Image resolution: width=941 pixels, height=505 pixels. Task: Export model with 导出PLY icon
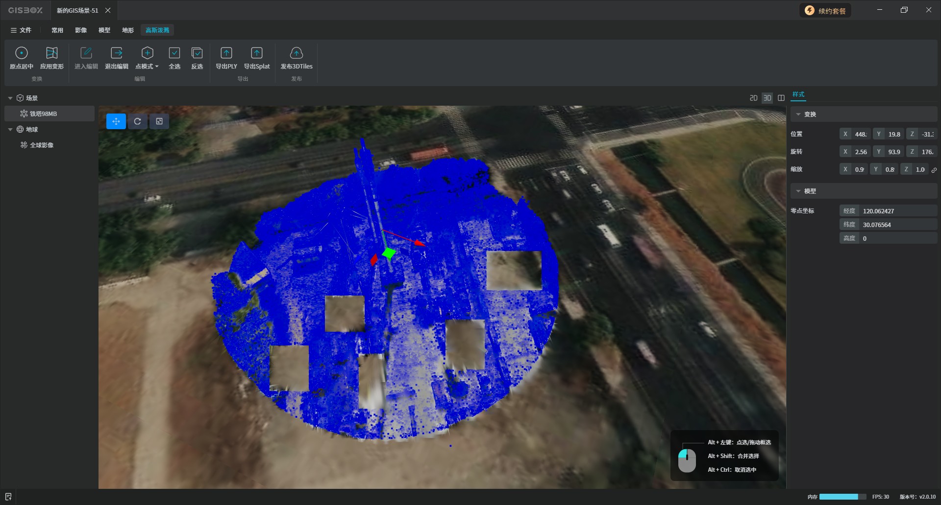(x=226, y=53)
